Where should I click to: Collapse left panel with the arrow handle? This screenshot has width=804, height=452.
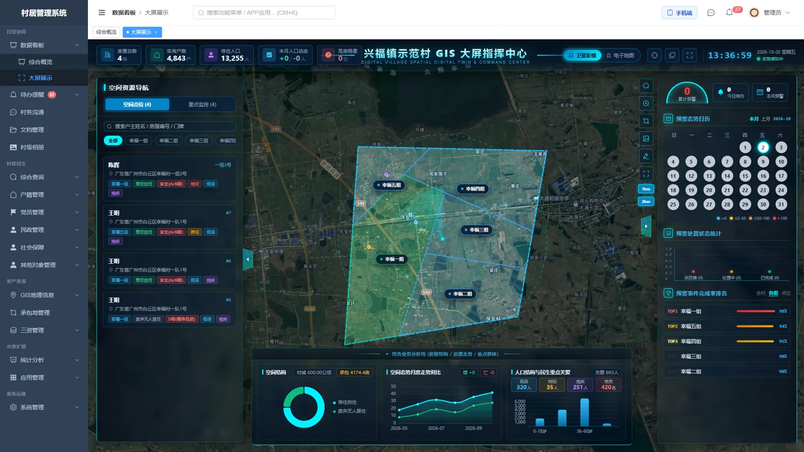click(248, 260)
